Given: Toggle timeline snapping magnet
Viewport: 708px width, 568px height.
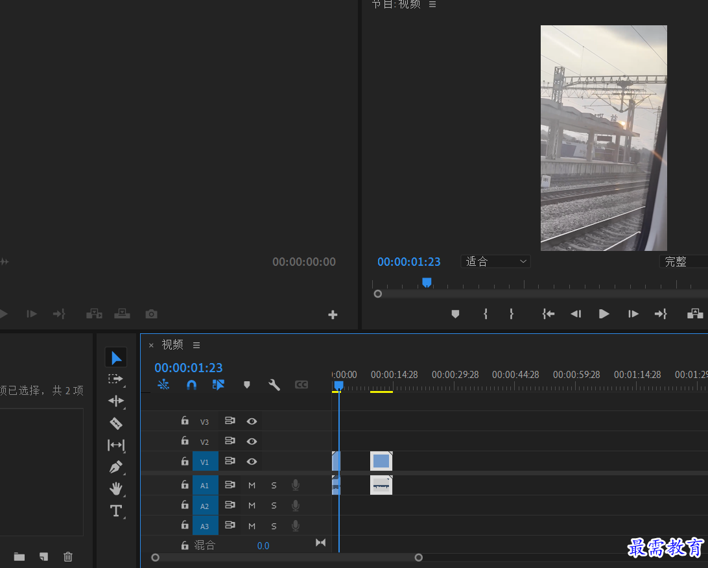Looking at the screenshot, I should point(191,385).
